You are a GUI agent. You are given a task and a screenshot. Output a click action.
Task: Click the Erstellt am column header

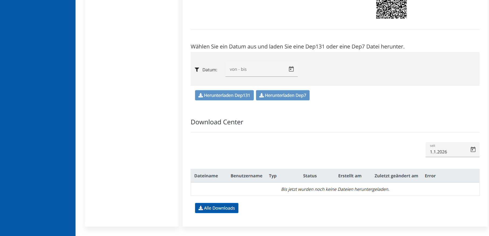click(350, 176)
